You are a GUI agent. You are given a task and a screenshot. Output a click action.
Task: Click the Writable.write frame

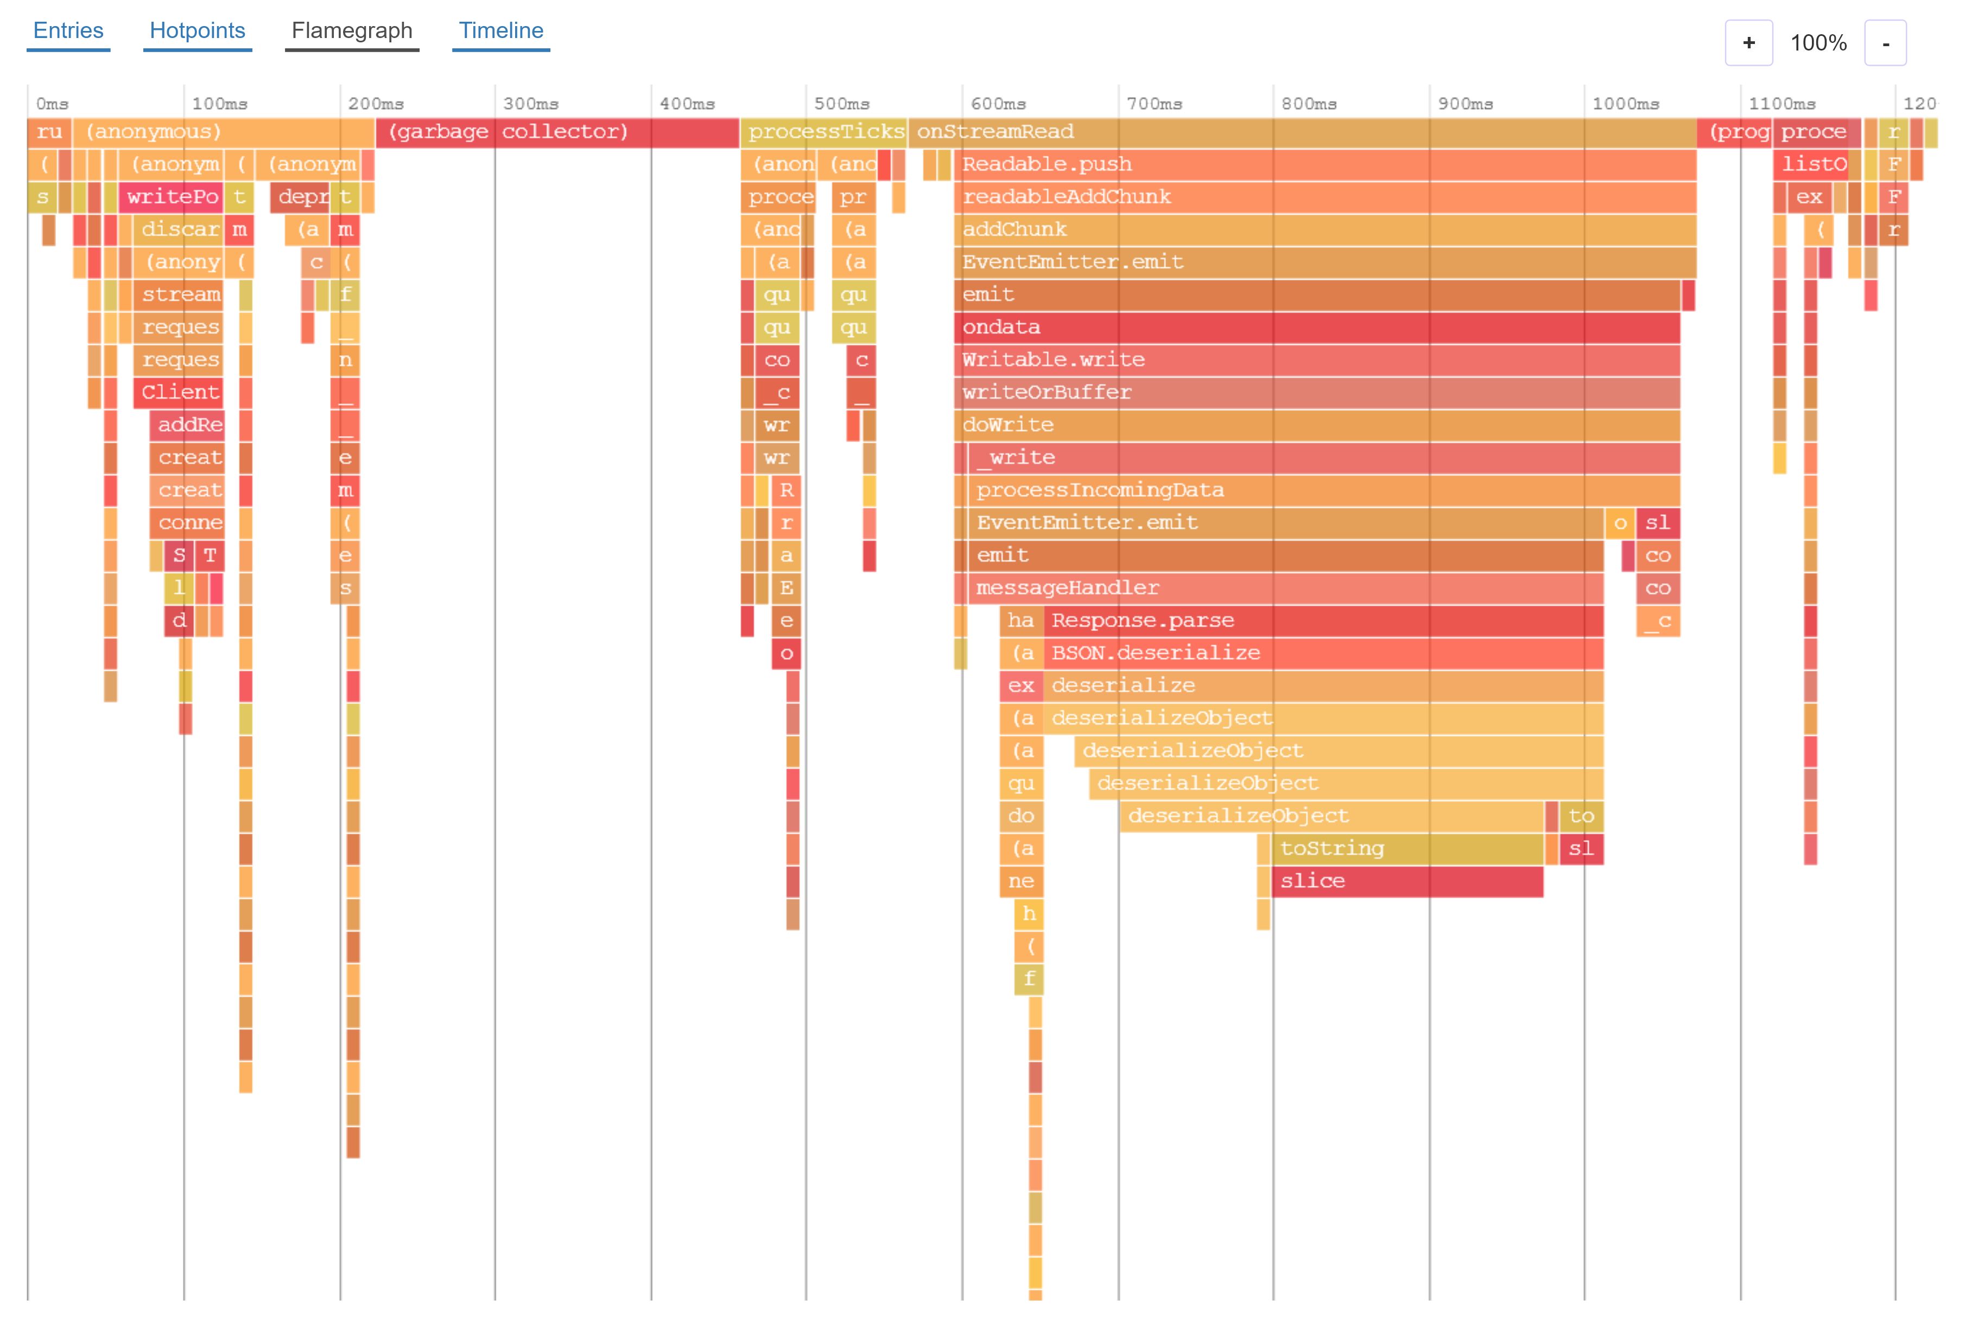(1316, 360)
